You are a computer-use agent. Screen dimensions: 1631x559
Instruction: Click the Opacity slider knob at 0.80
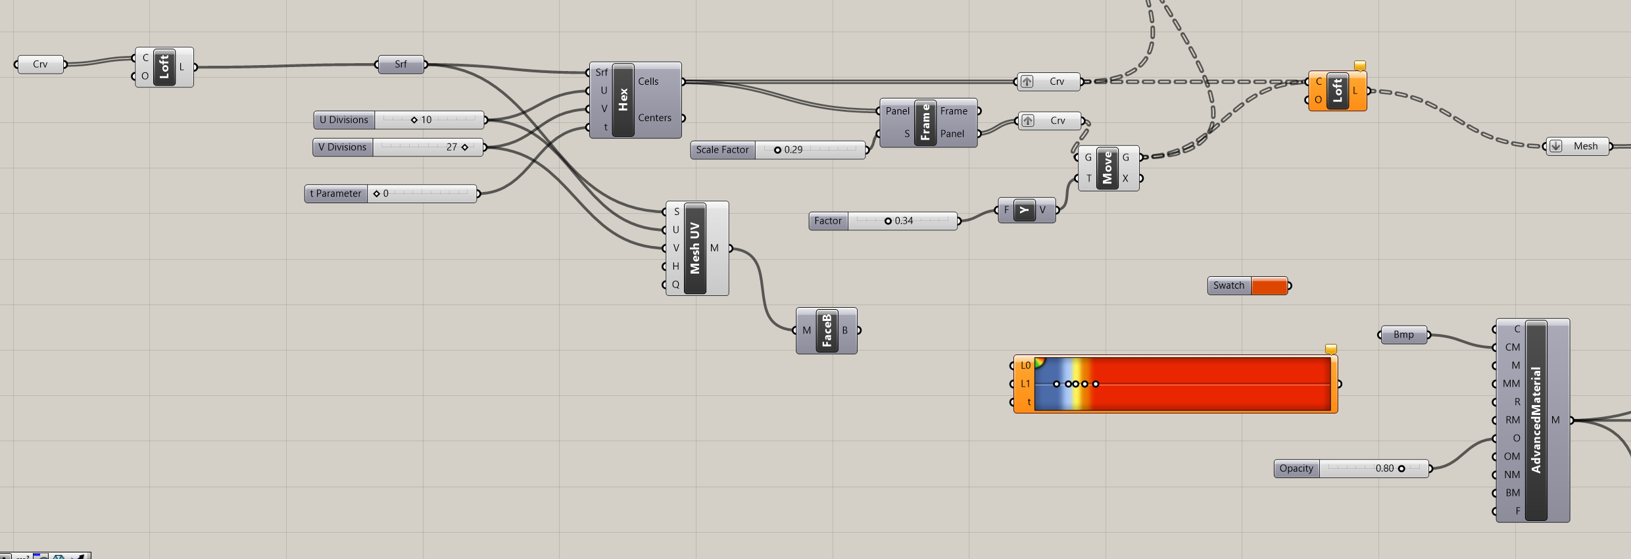(x=1401, y=469)
